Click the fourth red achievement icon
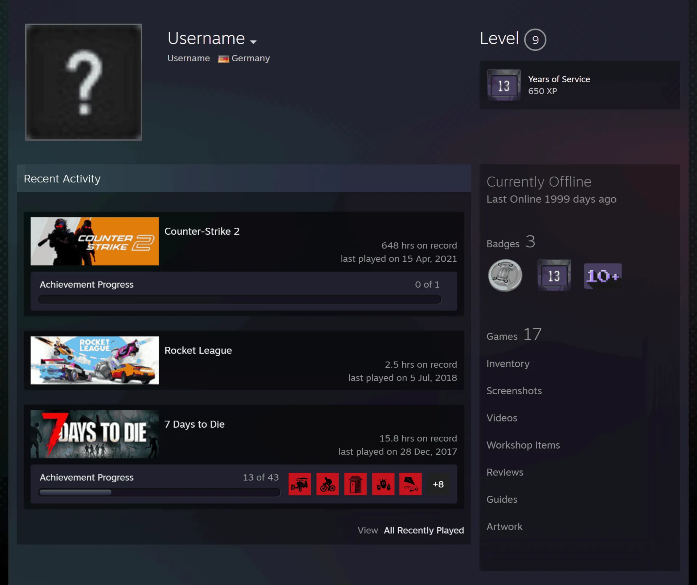 point(383,484)
